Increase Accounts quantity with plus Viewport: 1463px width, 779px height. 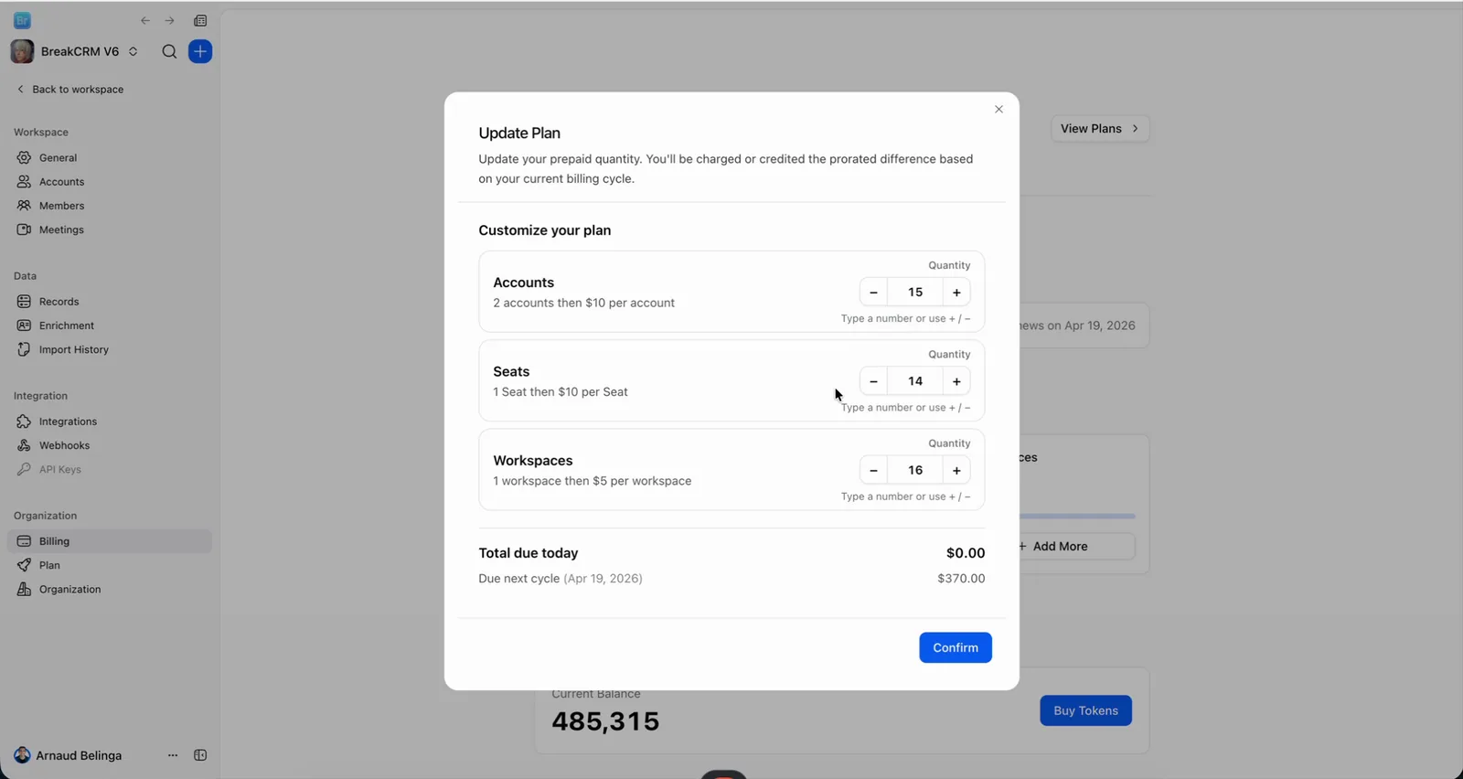(x=956, y=293)
